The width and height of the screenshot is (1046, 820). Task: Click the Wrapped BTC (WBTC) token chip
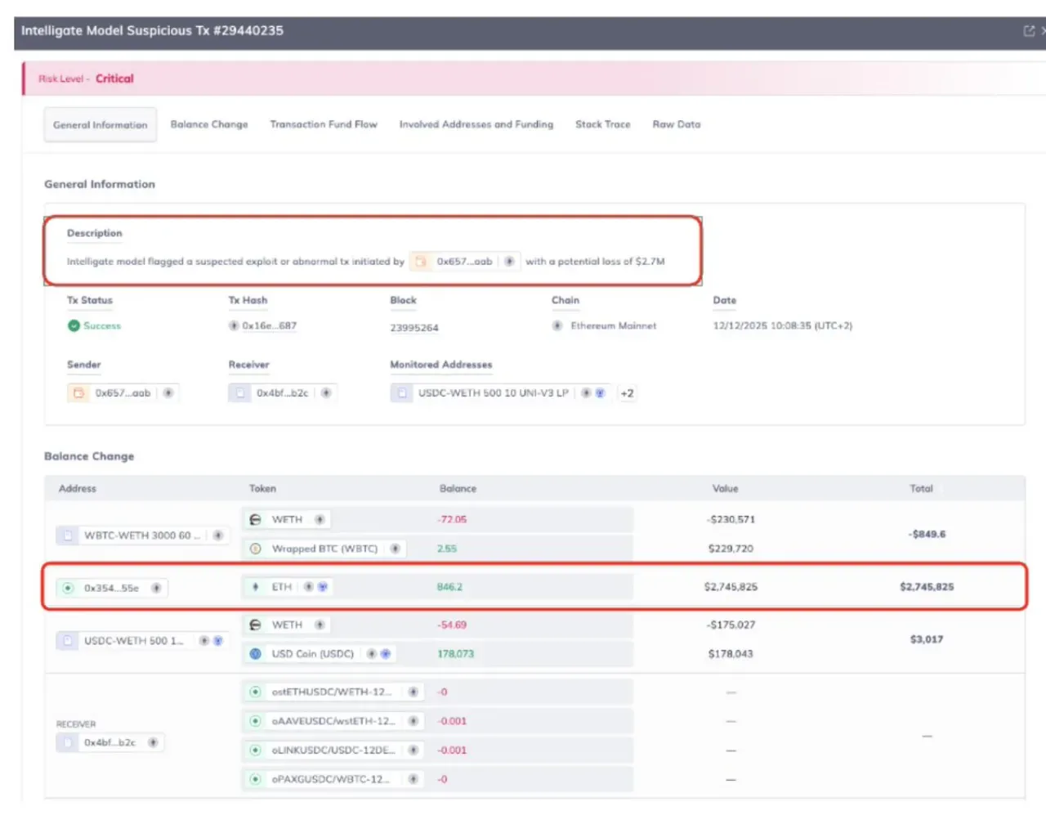[x=324, y=549]
